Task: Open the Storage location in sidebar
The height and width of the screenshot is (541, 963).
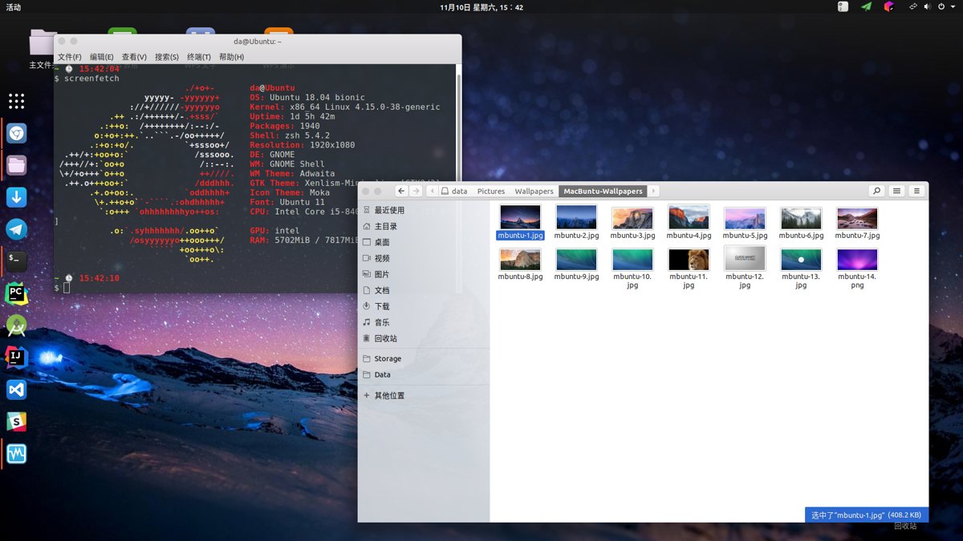Action: pyautogui.click(x=424, y=358)
